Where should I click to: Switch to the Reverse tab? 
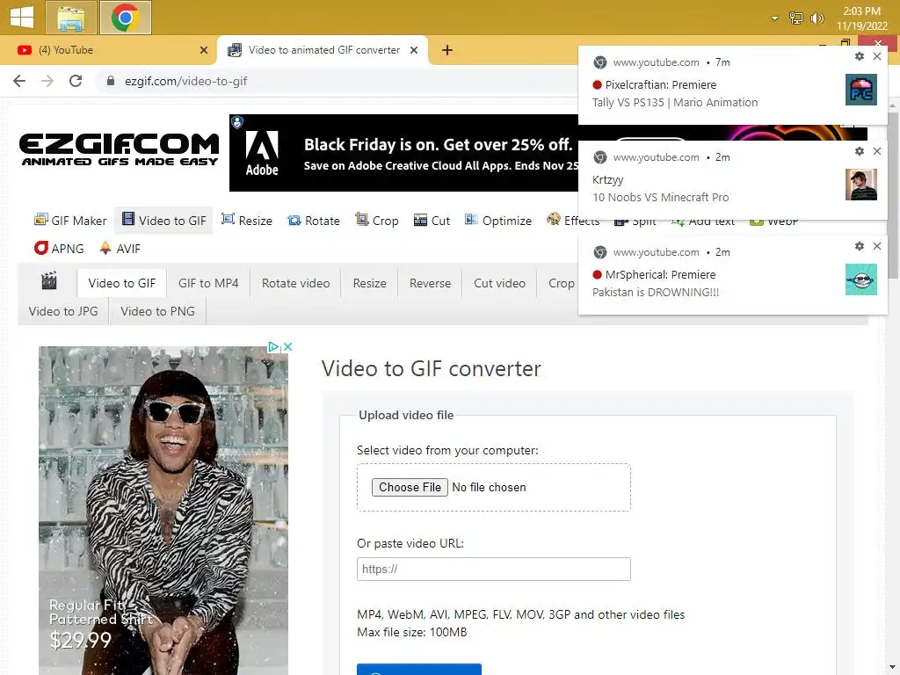coord(430,283)
